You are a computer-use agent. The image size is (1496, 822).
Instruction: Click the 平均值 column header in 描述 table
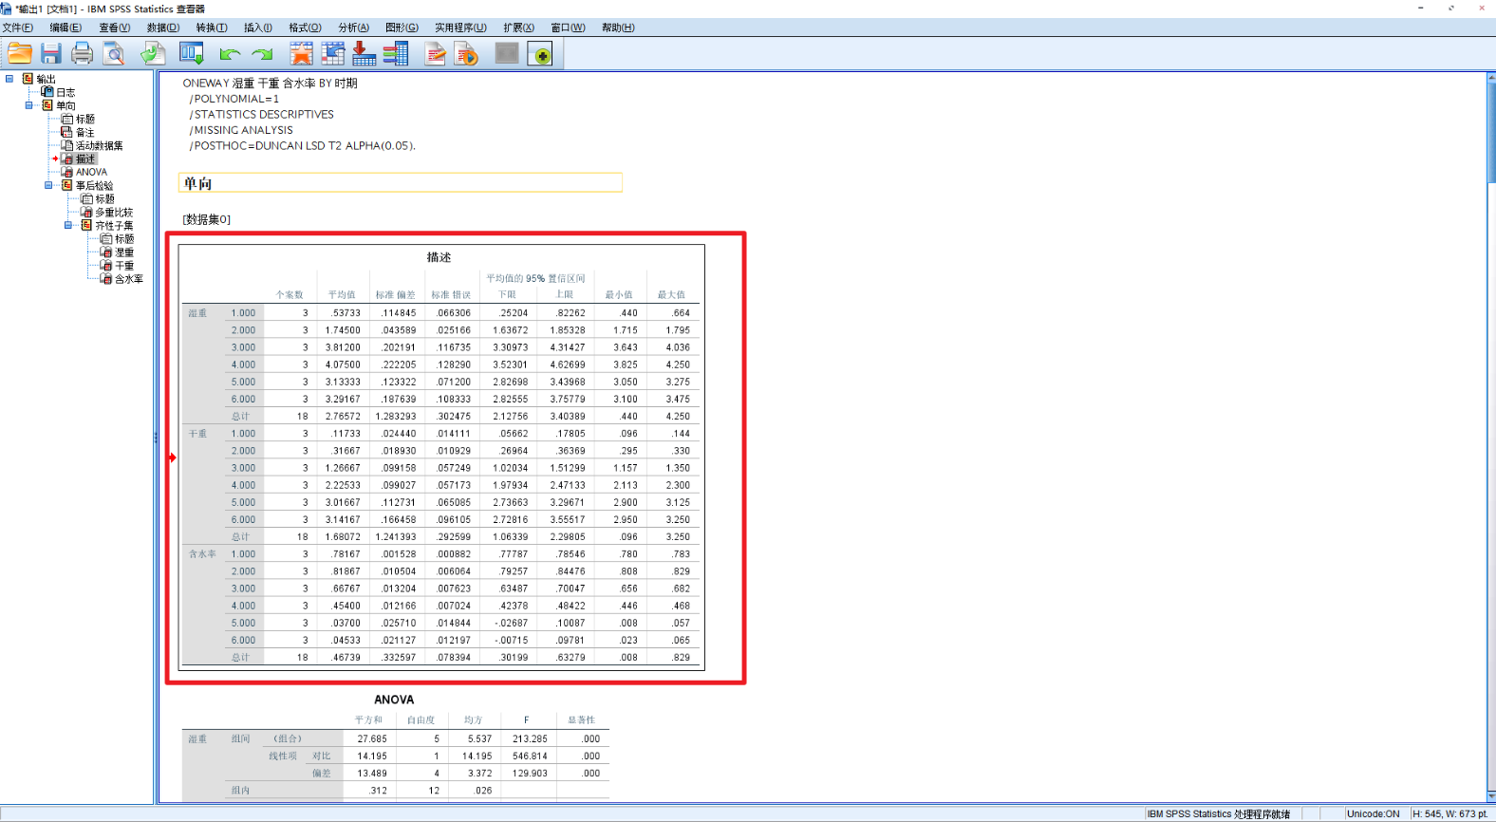pos(342,295)
